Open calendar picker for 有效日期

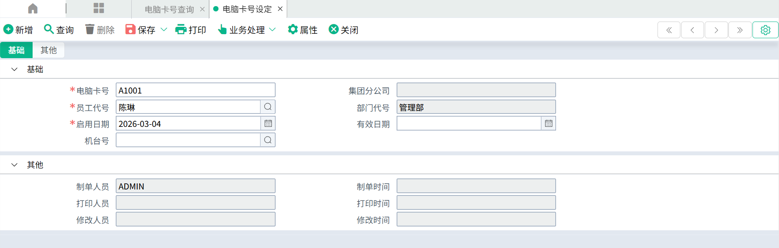548,124
